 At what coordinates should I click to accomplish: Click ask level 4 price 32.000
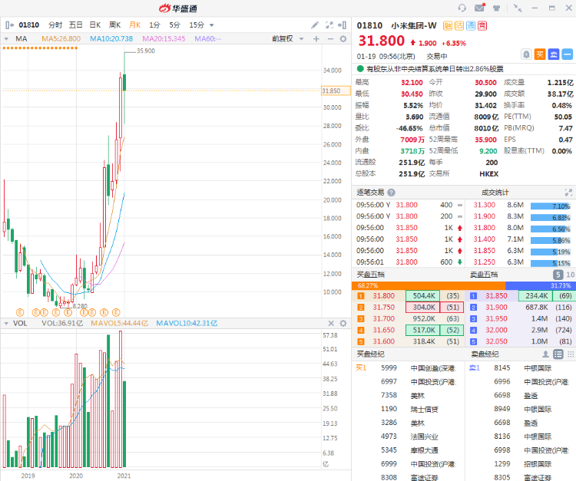(x=496, y=330)
